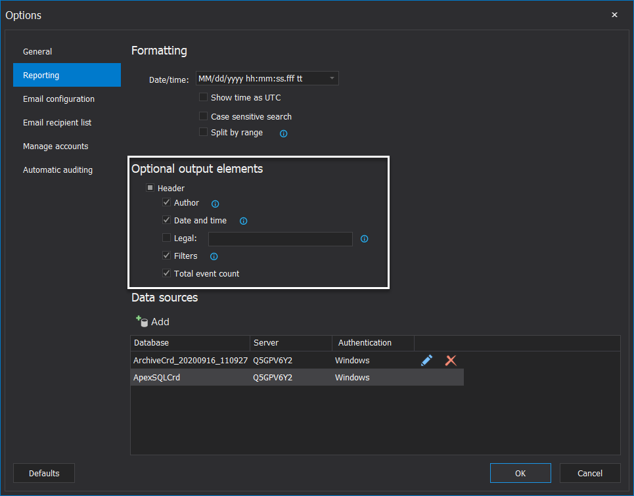634x496 pixels.
Task: Enable the Legal output element
Action: [166, 238]
